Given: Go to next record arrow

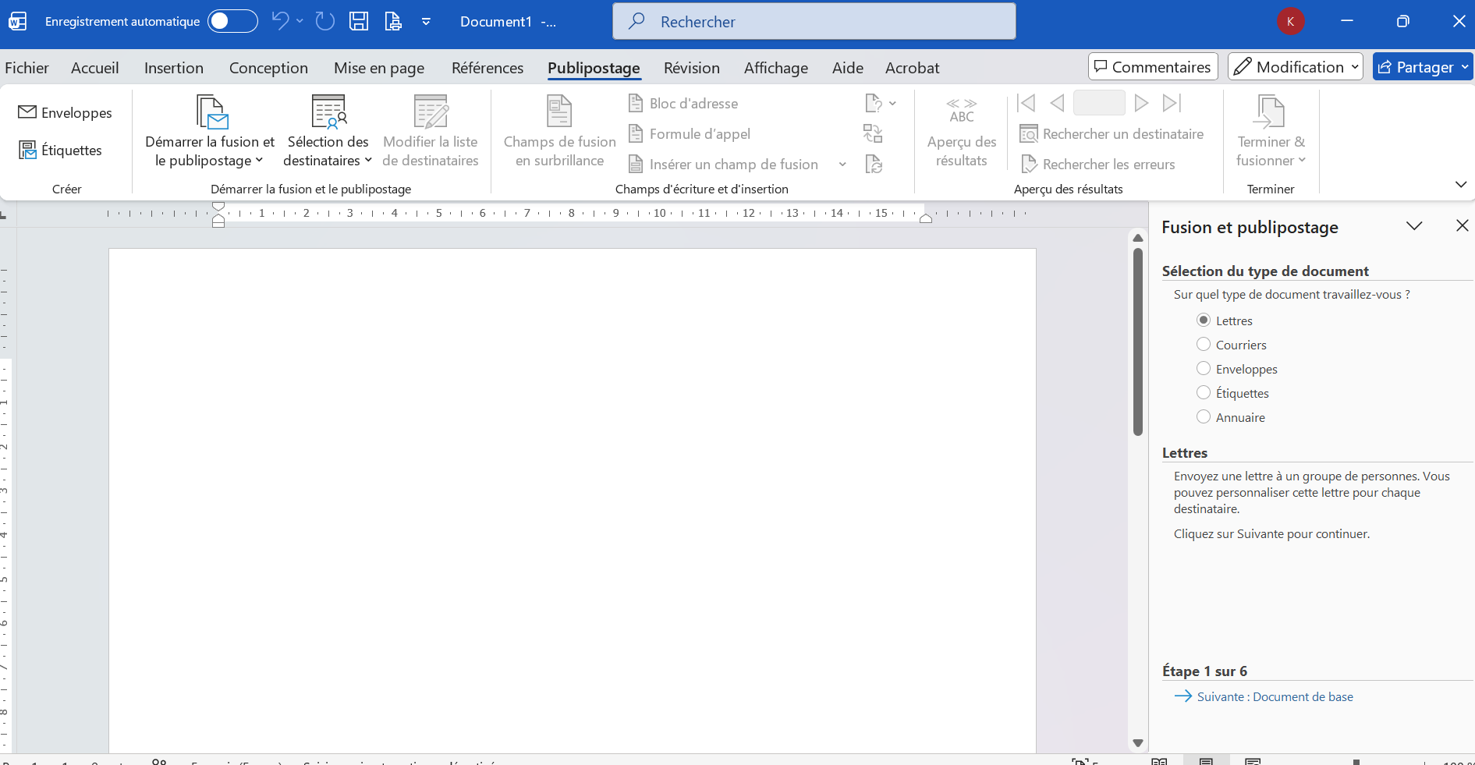Looking at the screenshot, I should click(x=1141, y=103).
